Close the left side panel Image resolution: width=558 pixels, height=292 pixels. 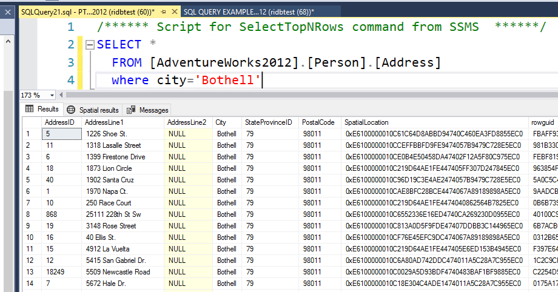click(7, 13)
